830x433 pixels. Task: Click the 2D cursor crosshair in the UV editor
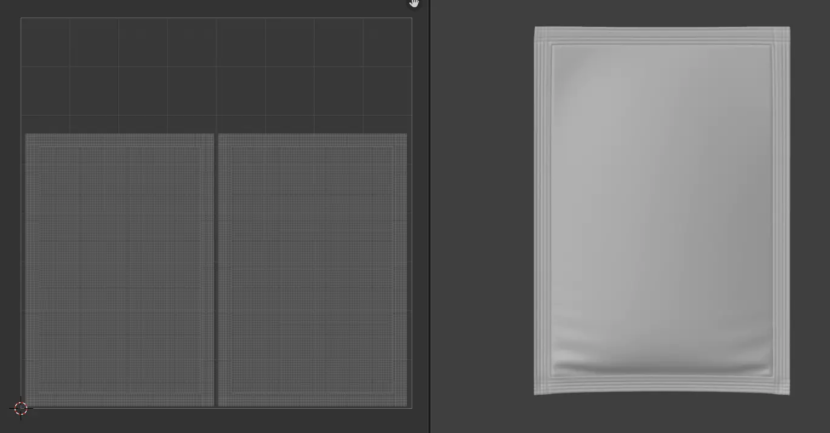pyautogui.click(x=21, y=408)
